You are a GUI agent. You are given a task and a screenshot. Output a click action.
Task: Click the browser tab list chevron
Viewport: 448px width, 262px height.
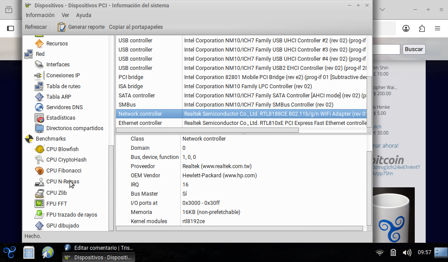click(382, 10)
